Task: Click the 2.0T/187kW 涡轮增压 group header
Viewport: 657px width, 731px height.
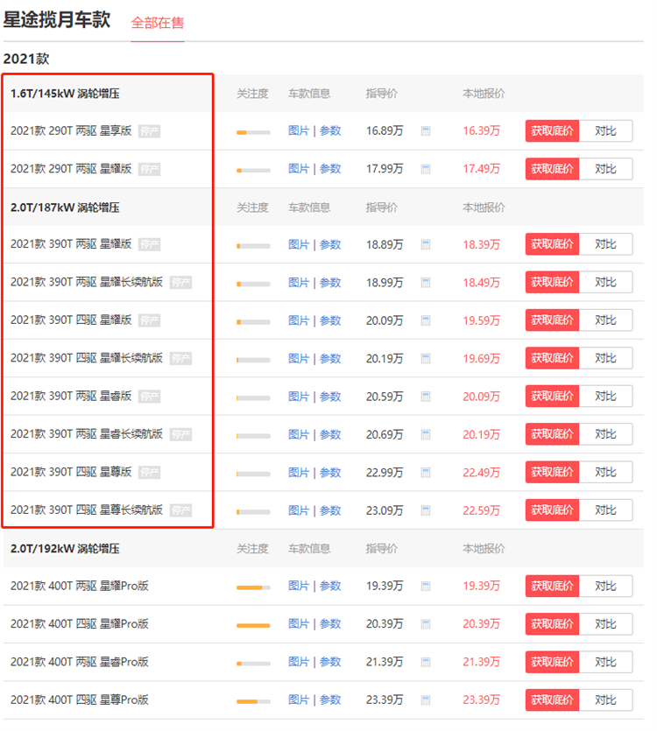Action: [x=65, y=207]
